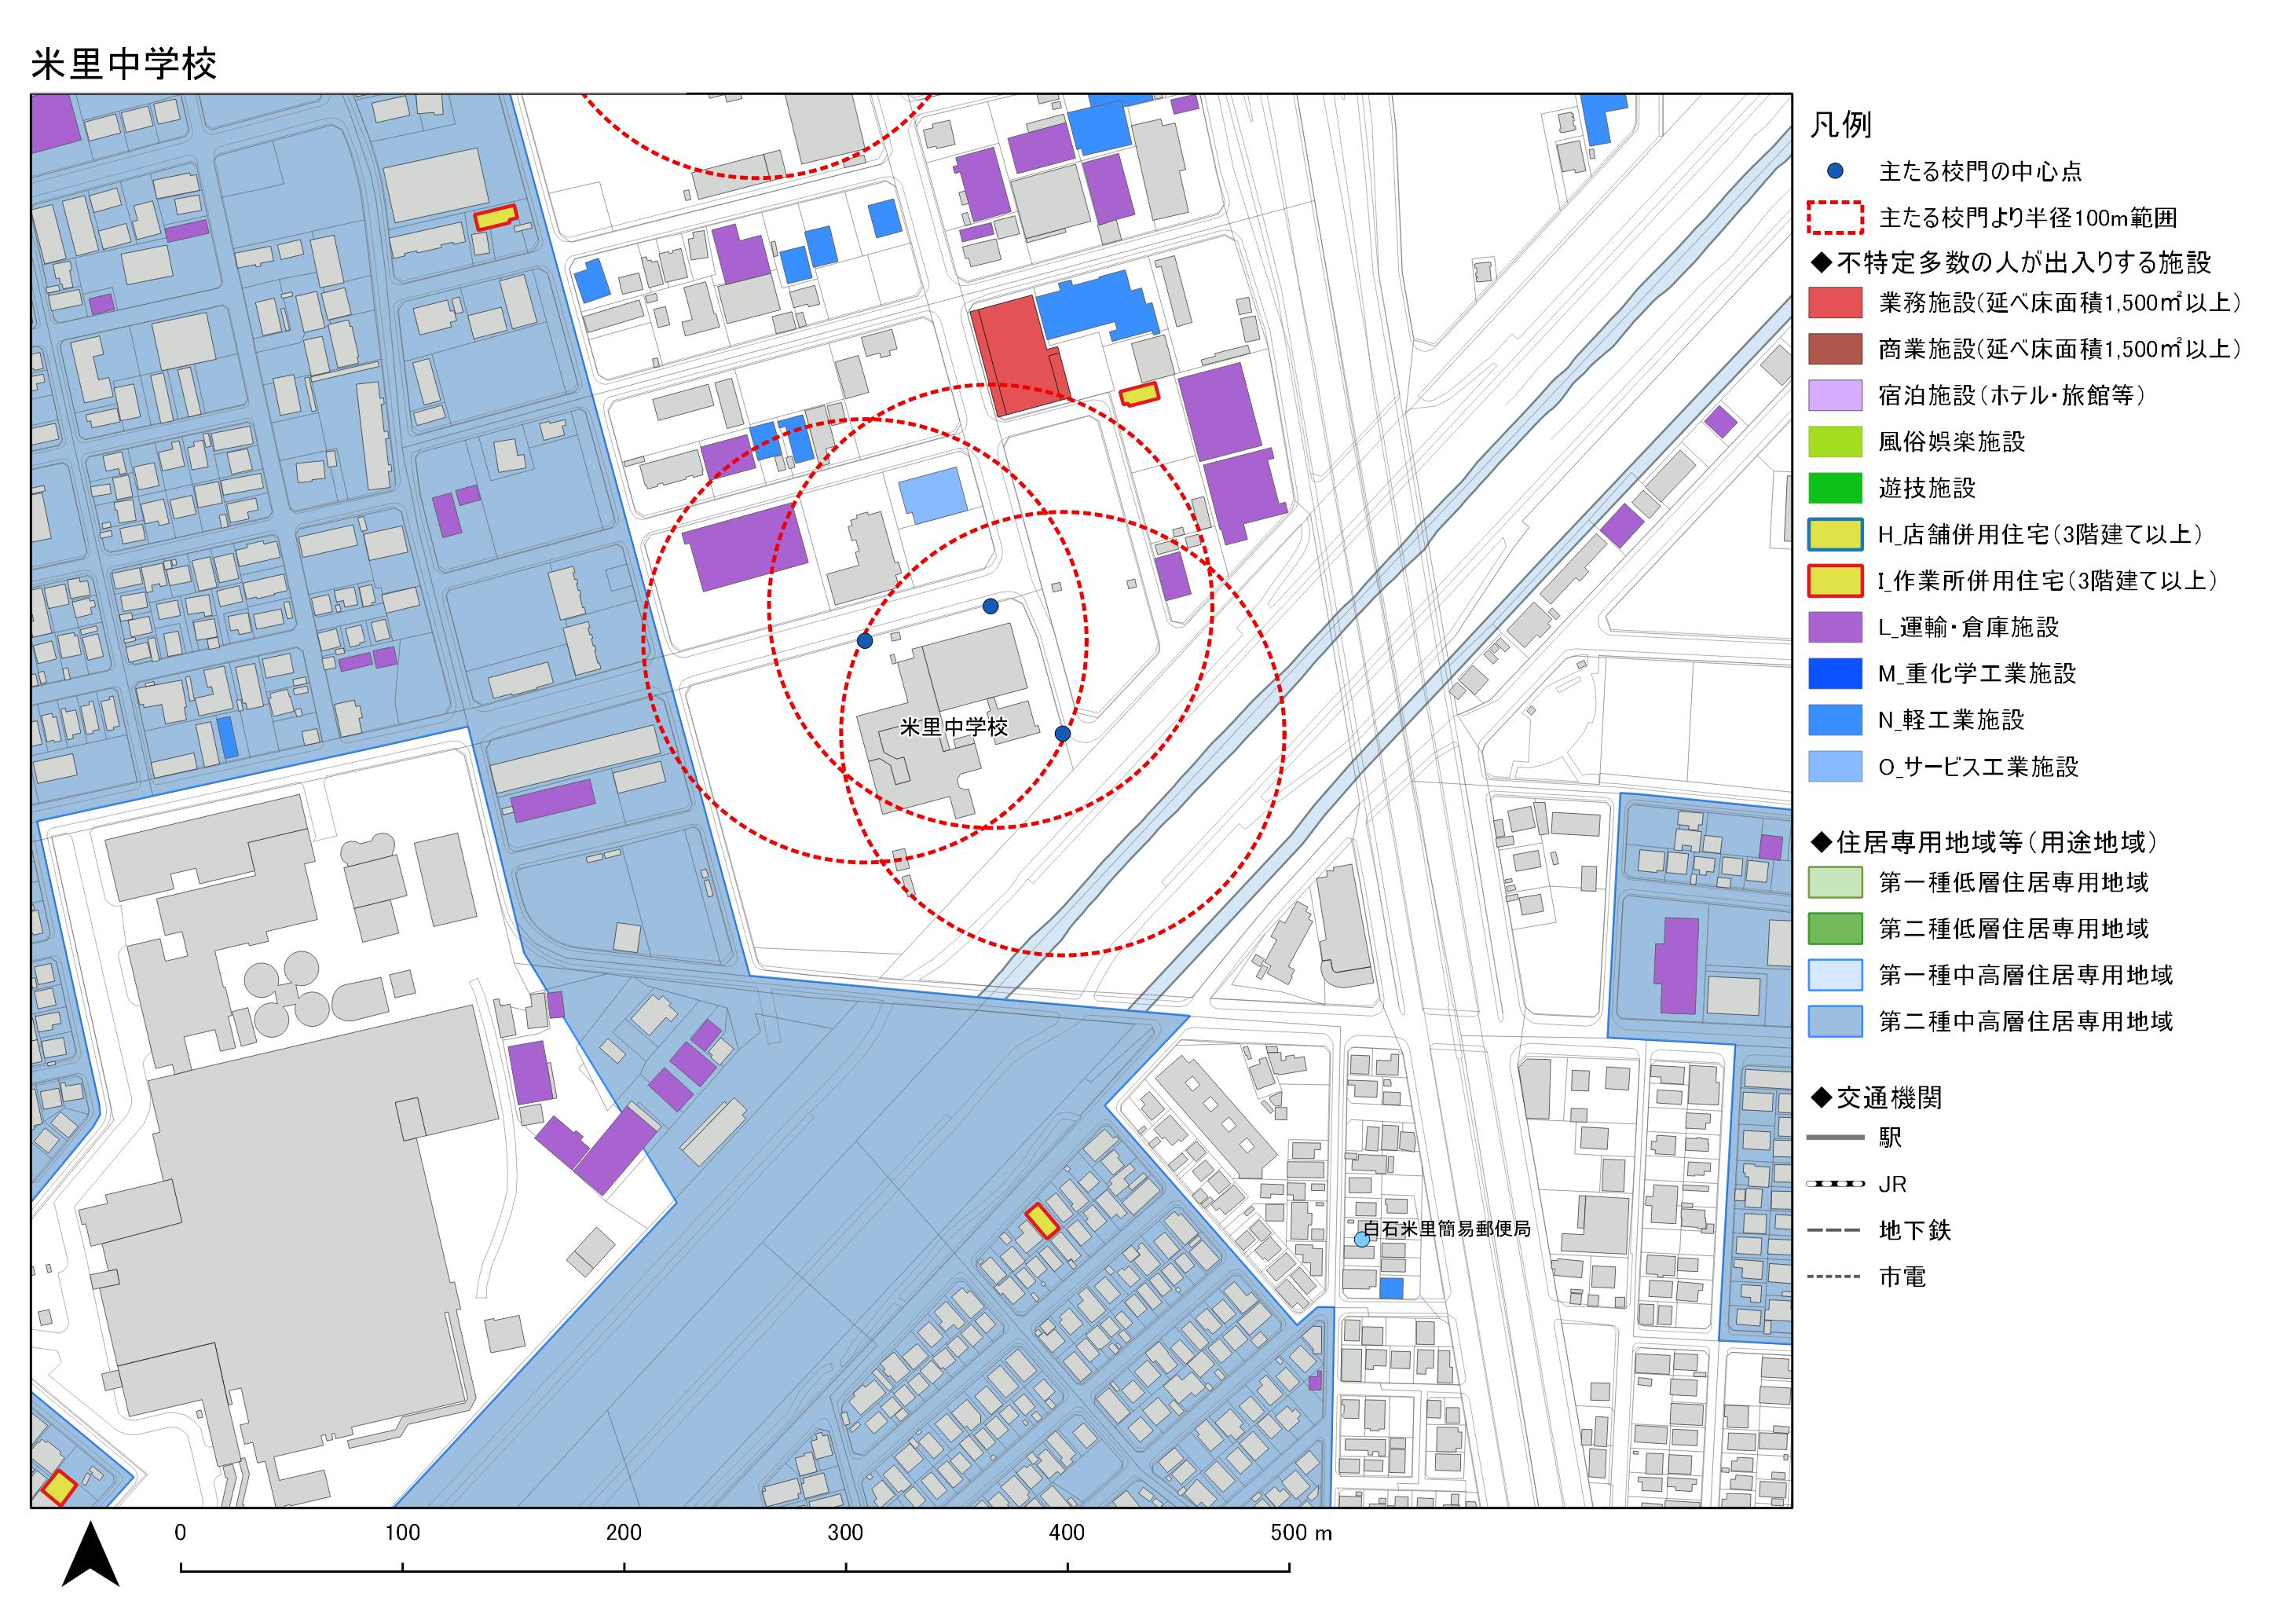Click the 白石米里簡易郵便局 map label
This screenshot has width=2296, height=1623.
point(1447,1229)
